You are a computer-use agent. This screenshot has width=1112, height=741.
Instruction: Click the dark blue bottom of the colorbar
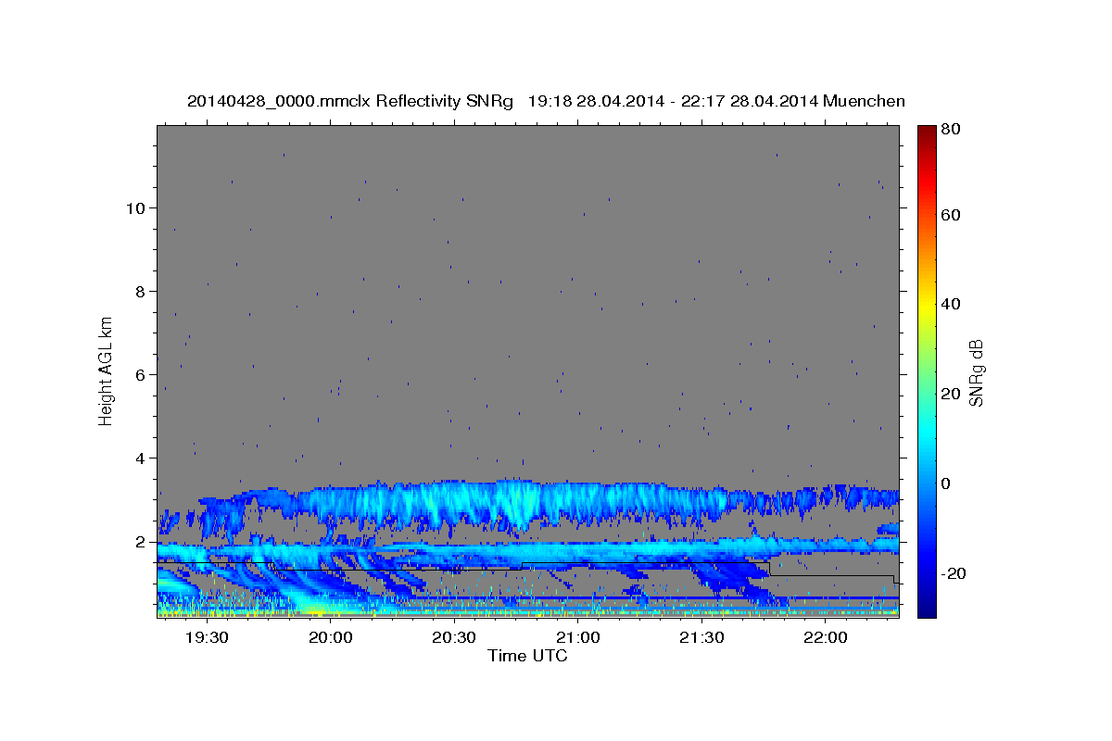927,609
